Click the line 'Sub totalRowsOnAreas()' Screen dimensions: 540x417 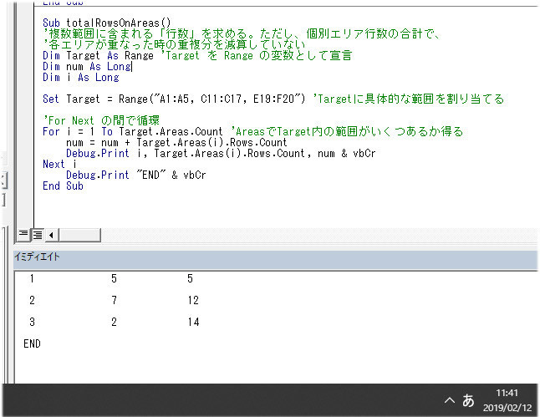click(x=107, y=23)
